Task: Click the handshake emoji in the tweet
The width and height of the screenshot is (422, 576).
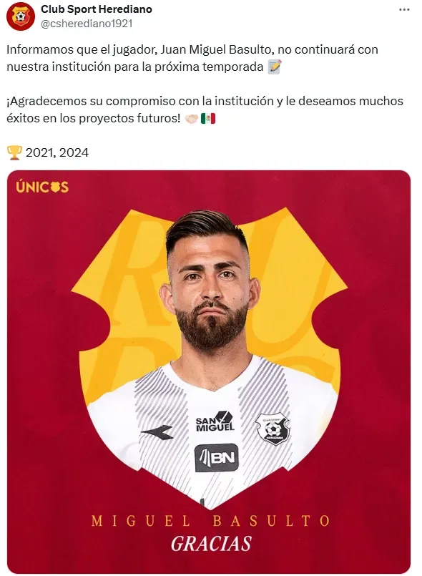Action: click(192, 119)
